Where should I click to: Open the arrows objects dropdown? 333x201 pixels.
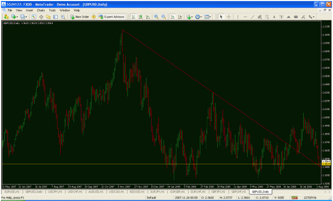pos(312,17)
